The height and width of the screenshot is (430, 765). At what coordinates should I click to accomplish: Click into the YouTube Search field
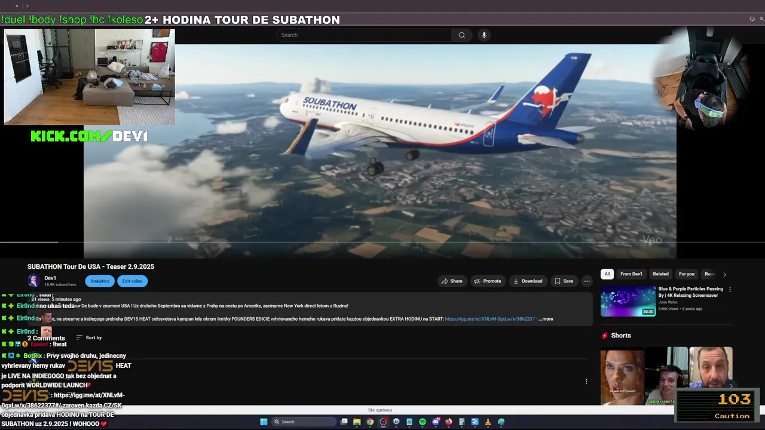tap(365, 35)
